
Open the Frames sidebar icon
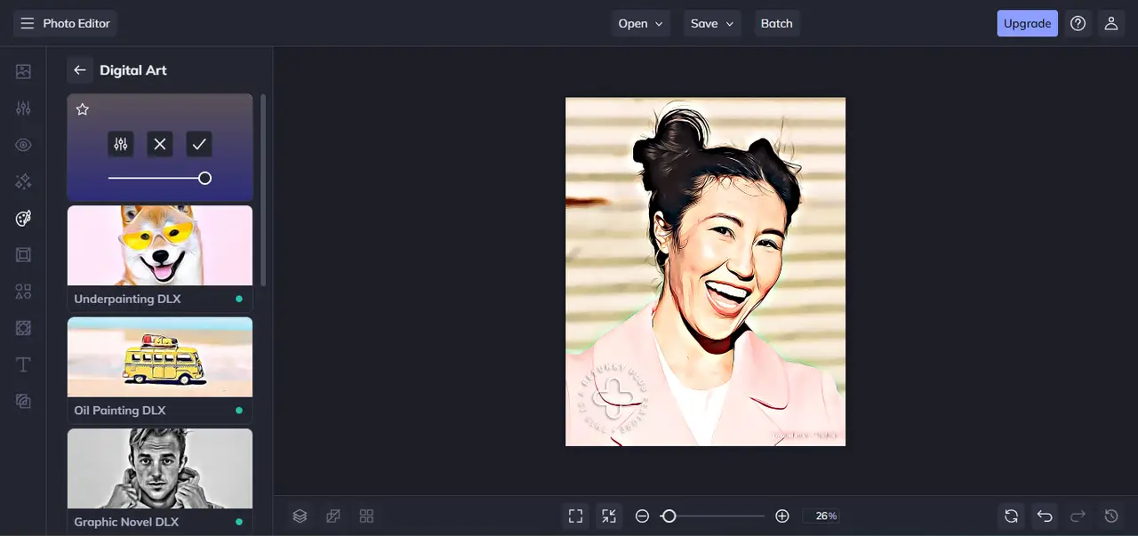point(23,255)
